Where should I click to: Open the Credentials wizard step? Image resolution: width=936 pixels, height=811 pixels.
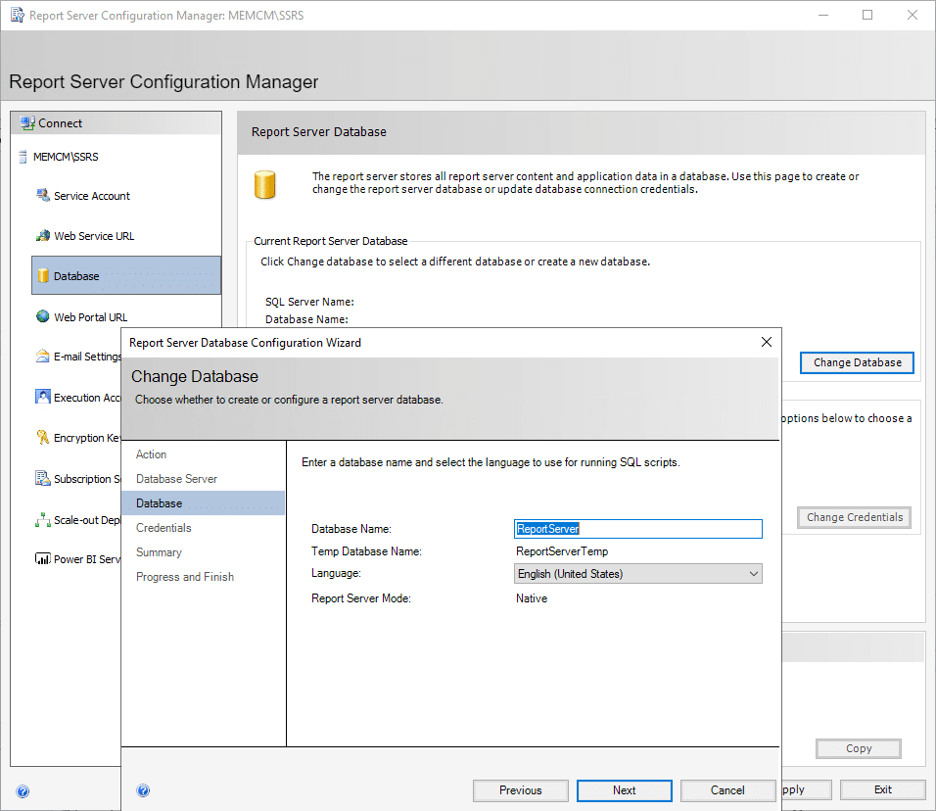tap(164, 528)
